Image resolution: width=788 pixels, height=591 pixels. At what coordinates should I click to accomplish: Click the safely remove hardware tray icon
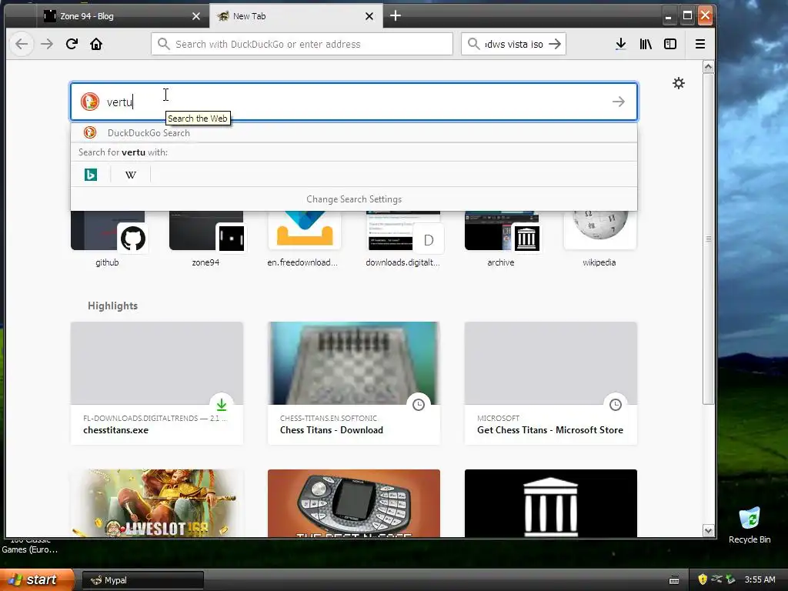coord(731,579)
